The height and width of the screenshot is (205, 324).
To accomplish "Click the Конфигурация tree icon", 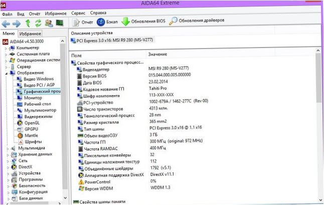I will coord(15,192).
